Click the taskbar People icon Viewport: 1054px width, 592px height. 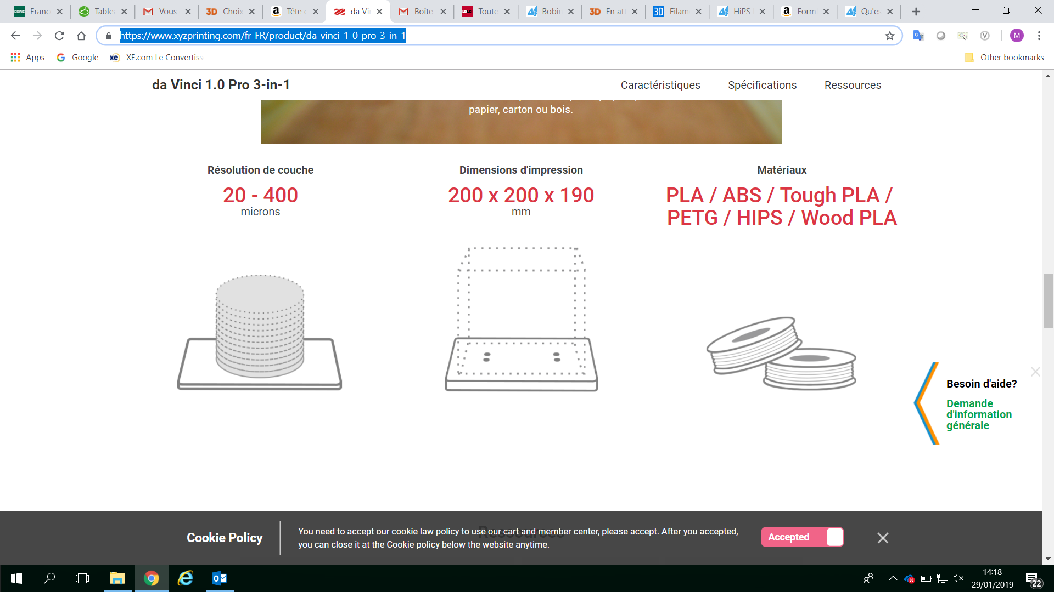pos(868,578)
